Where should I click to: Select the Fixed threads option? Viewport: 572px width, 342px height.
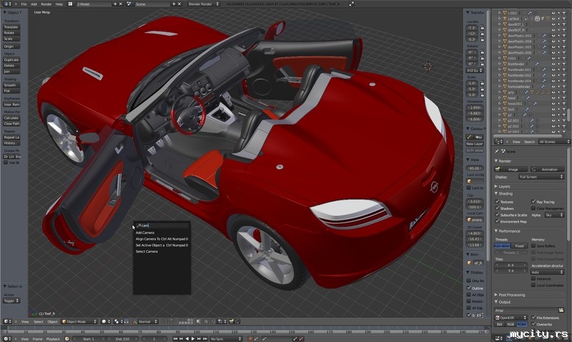[520, 246]
